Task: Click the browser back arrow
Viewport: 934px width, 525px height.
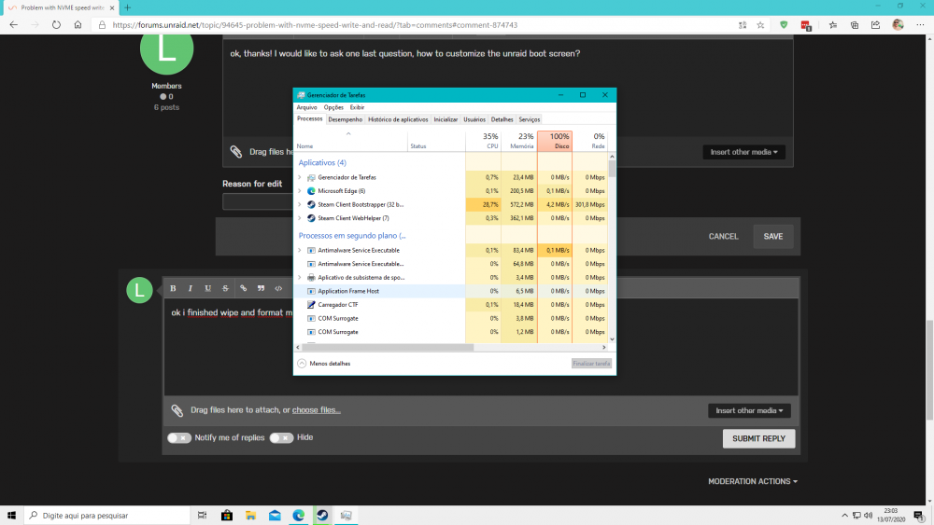Action: coord(14,25)
